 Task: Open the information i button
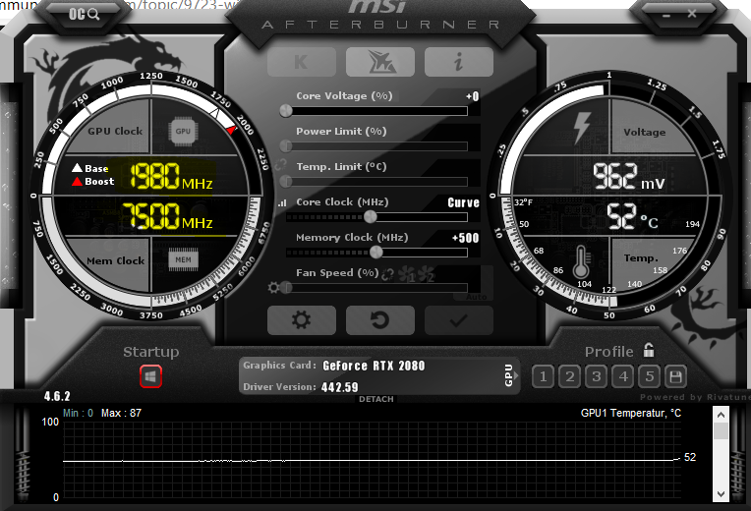[x=459, y=62]
